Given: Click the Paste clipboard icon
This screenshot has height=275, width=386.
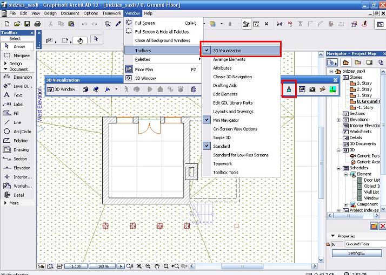Looking at the screenshot, I should 71,24.
